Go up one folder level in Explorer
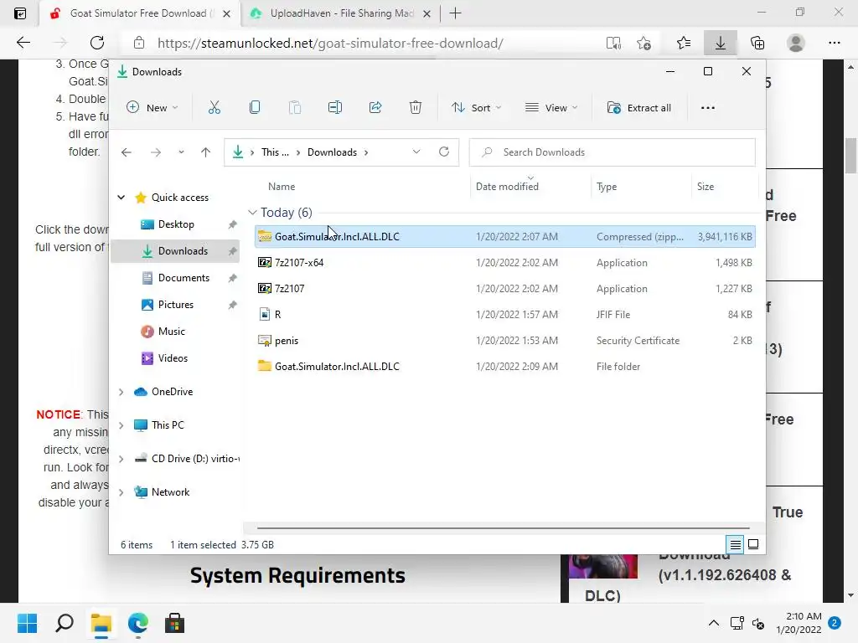 [x=206, y=152]
